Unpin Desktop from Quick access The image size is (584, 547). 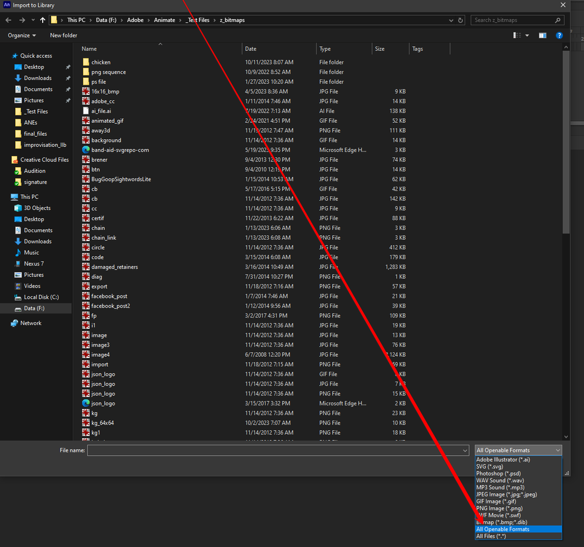(68, 67)
